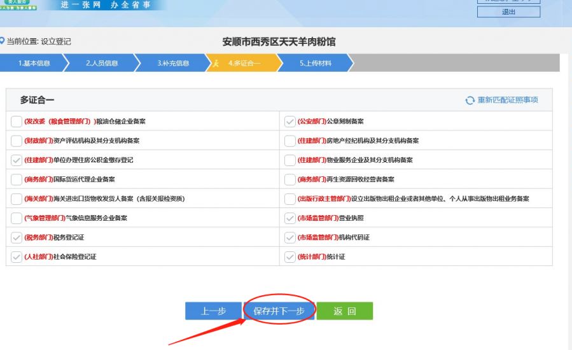Screen dimensions: 572x350
Task: Click the running person icon in step 4
Action: [216, 63]
